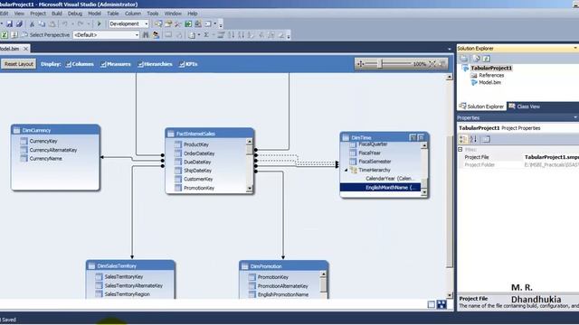The width and height of the screenshot is (579, 325).
Task: Click the Maximize icon on DimTime table header
Action: 421,137
